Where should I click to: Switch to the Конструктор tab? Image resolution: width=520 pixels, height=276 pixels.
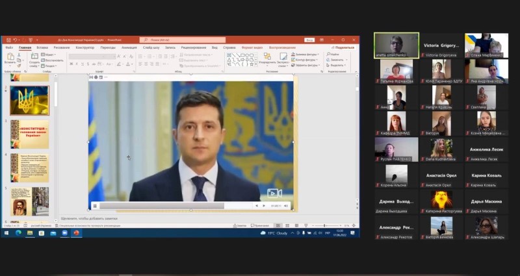tap(85, 47)
